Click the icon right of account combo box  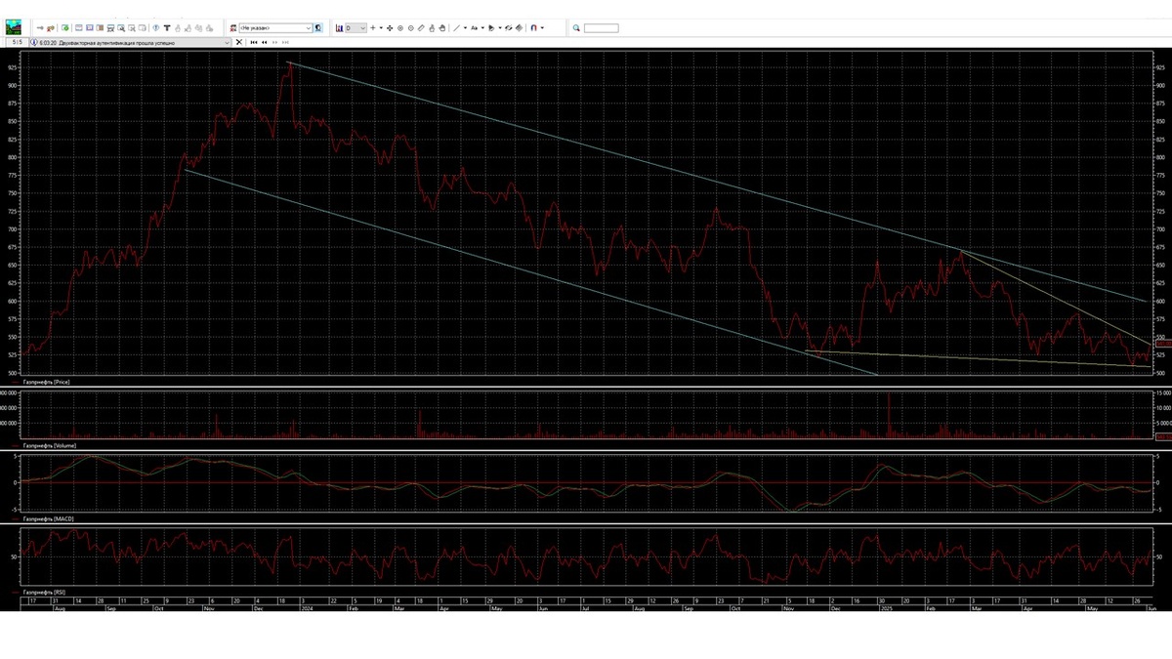coord(318,28)
